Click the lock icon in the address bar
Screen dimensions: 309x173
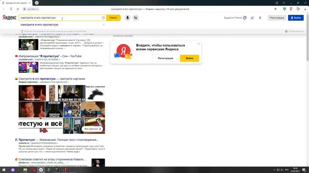tap(25, 9)
